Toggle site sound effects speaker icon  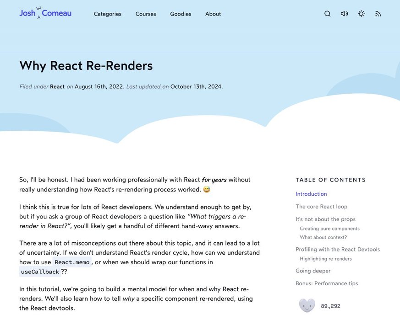[x=344, y=14]
